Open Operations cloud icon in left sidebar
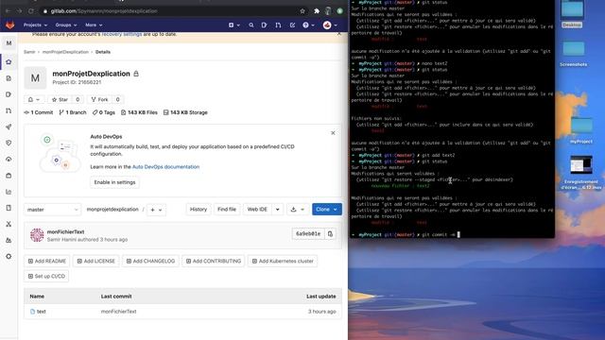The width and height of the screenshot is (605, 340). (9, 160)
